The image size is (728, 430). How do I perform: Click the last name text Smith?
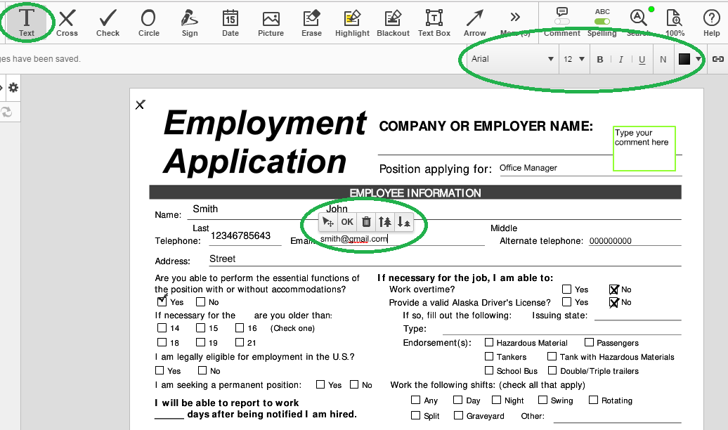point(205,209)
